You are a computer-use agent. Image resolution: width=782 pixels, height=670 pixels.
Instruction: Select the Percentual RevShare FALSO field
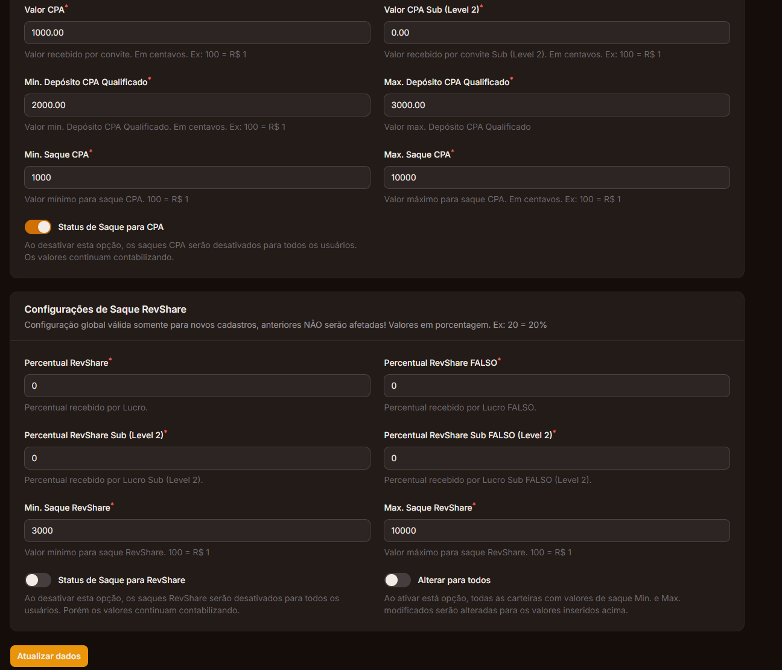point(556,386)
